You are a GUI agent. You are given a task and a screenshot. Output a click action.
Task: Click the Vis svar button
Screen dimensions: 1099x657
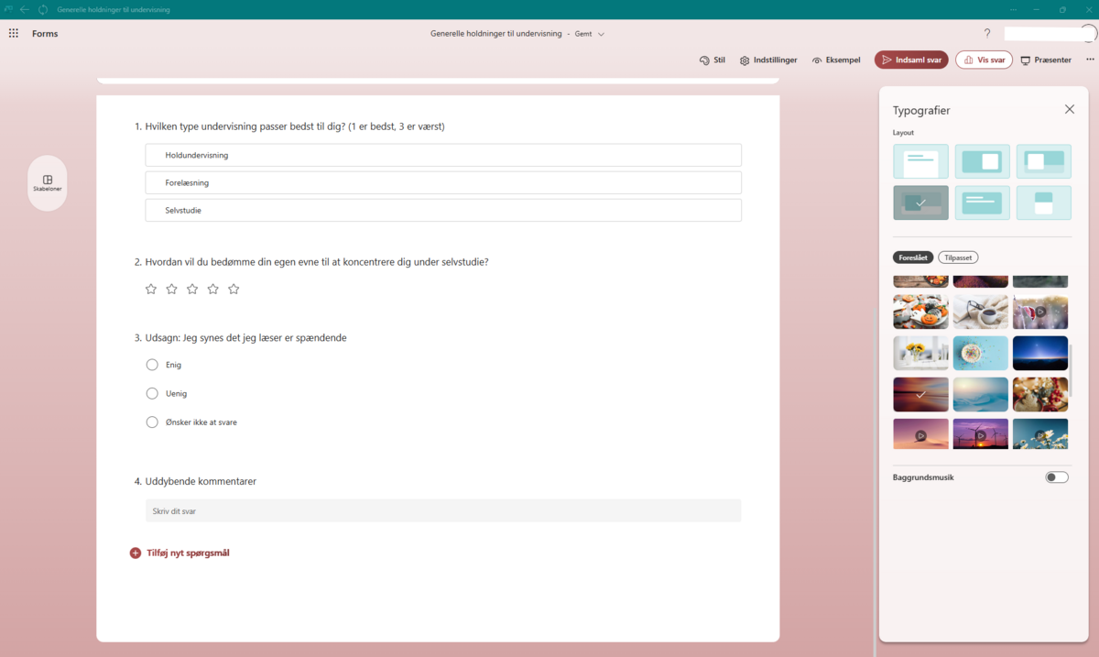(984, 60)
